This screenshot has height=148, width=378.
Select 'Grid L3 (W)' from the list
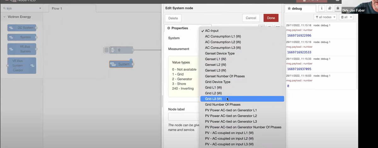(x=213, y=99)
